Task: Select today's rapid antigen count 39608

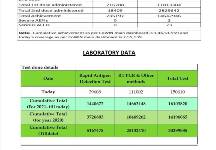Action: click(x=95, y=92)
